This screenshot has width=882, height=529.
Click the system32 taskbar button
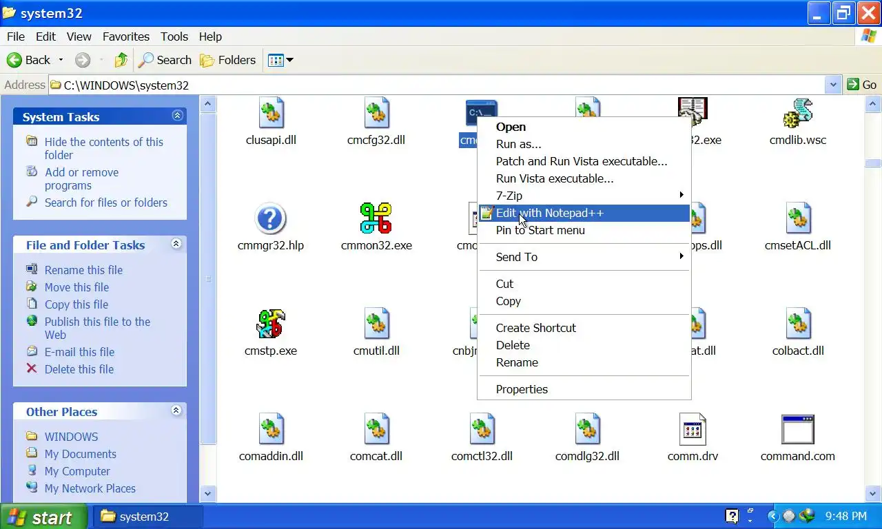[x=147, y=517]
